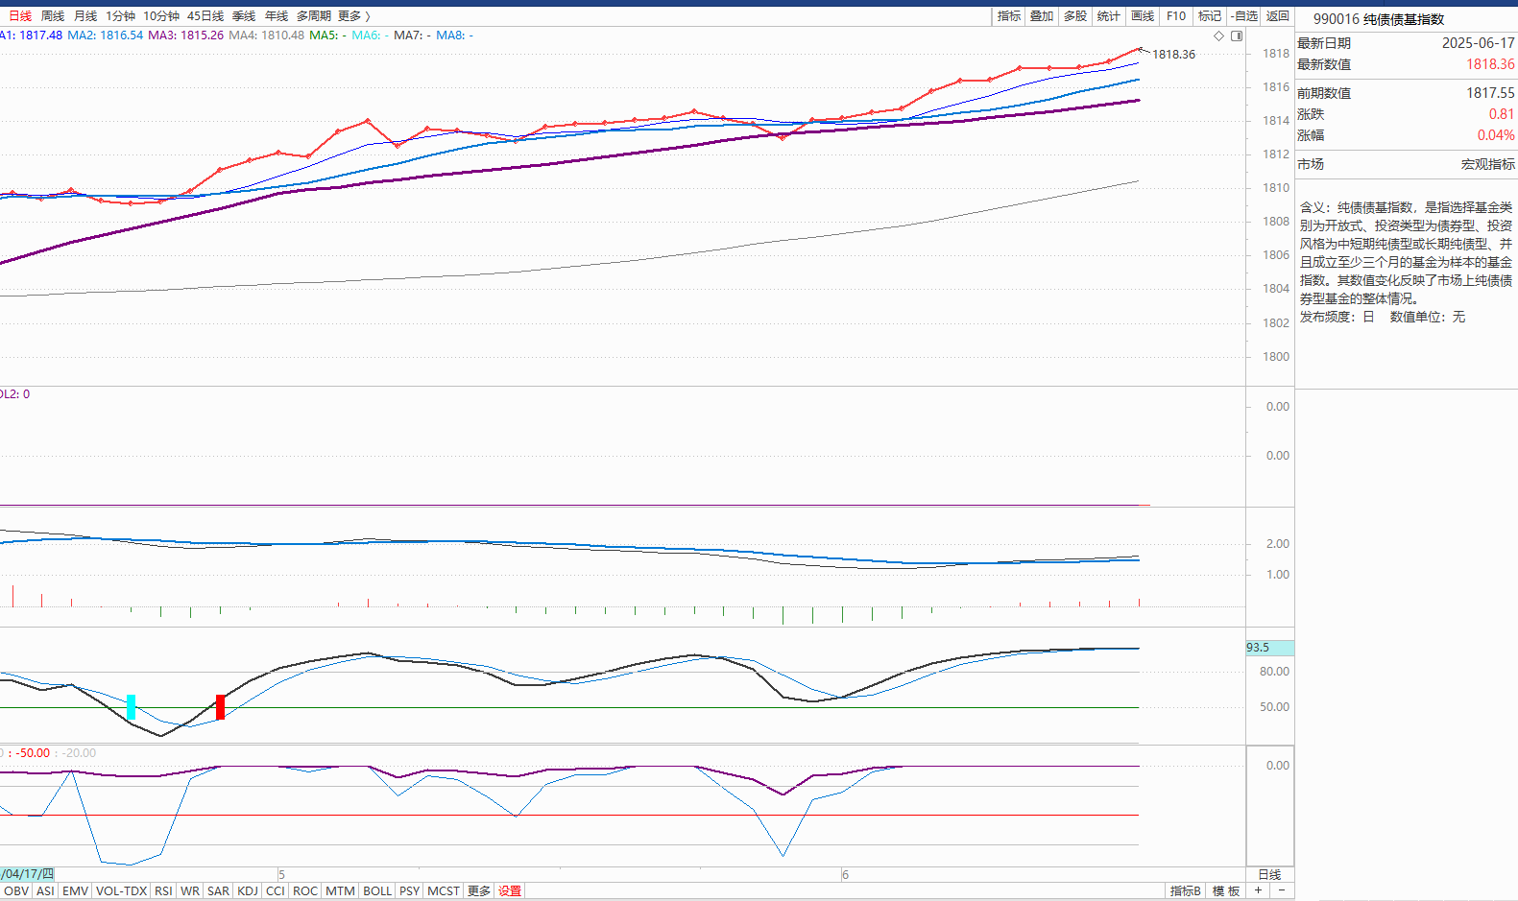Zoom in chart with the plus button

[1258, 890]
